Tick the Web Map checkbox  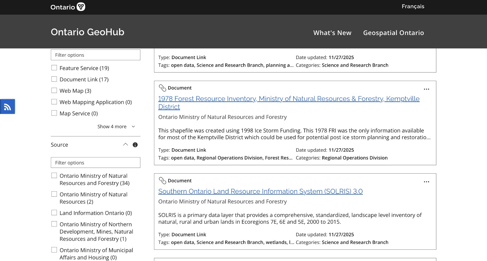54,90
